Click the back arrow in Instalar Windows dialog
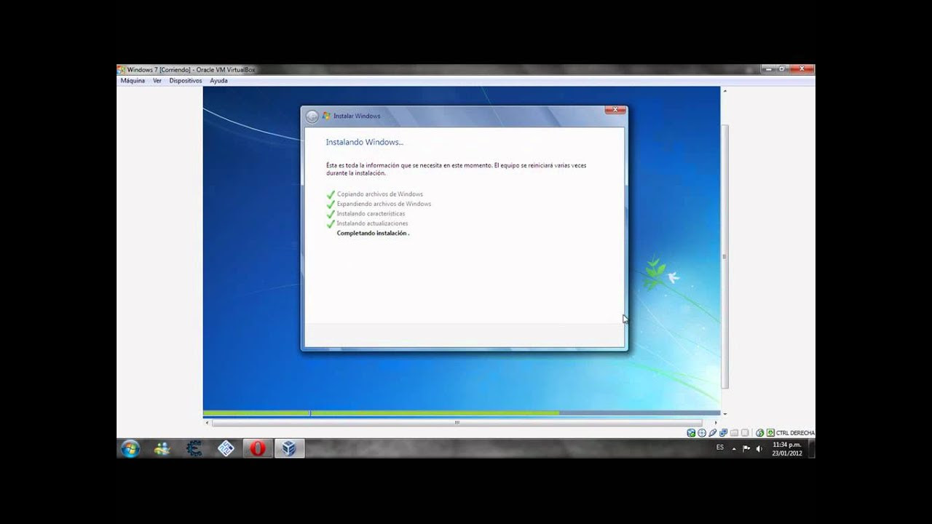This screenshot has height=524, width=932. (312, 116)
